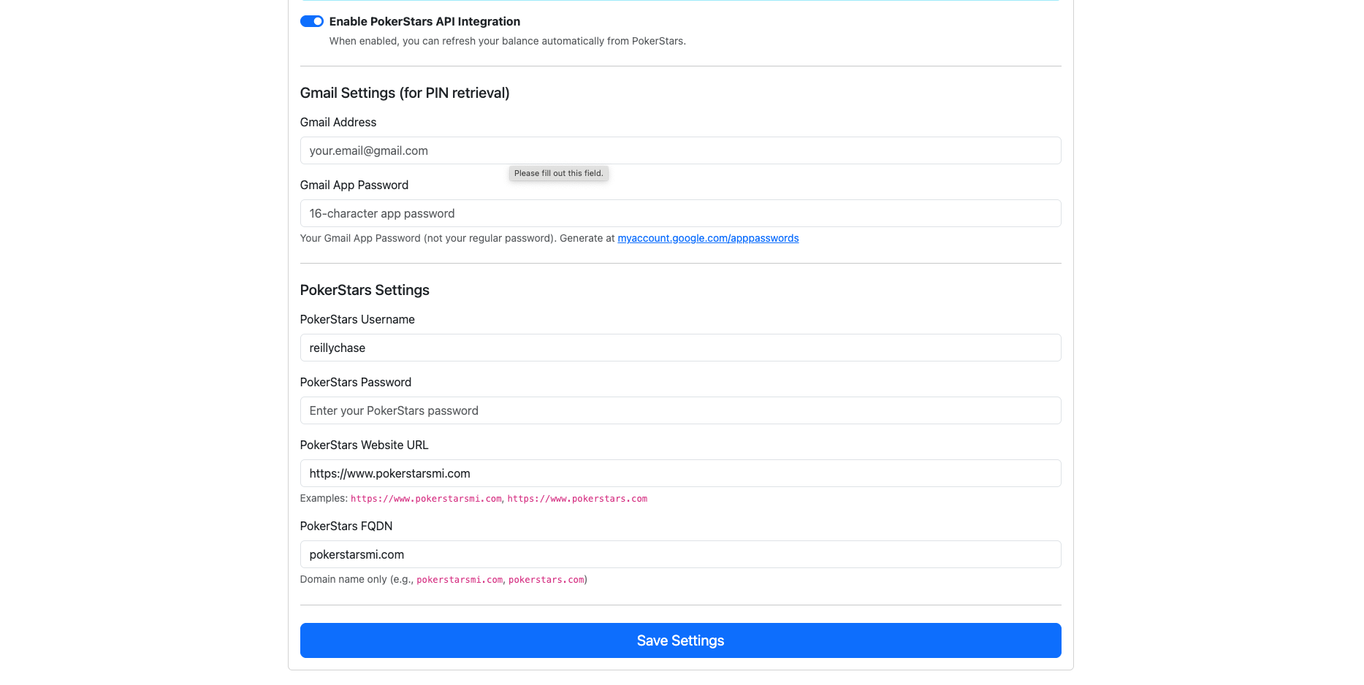
Task: Focus the PokerStars FQDN input field
Action: [680, 554]
